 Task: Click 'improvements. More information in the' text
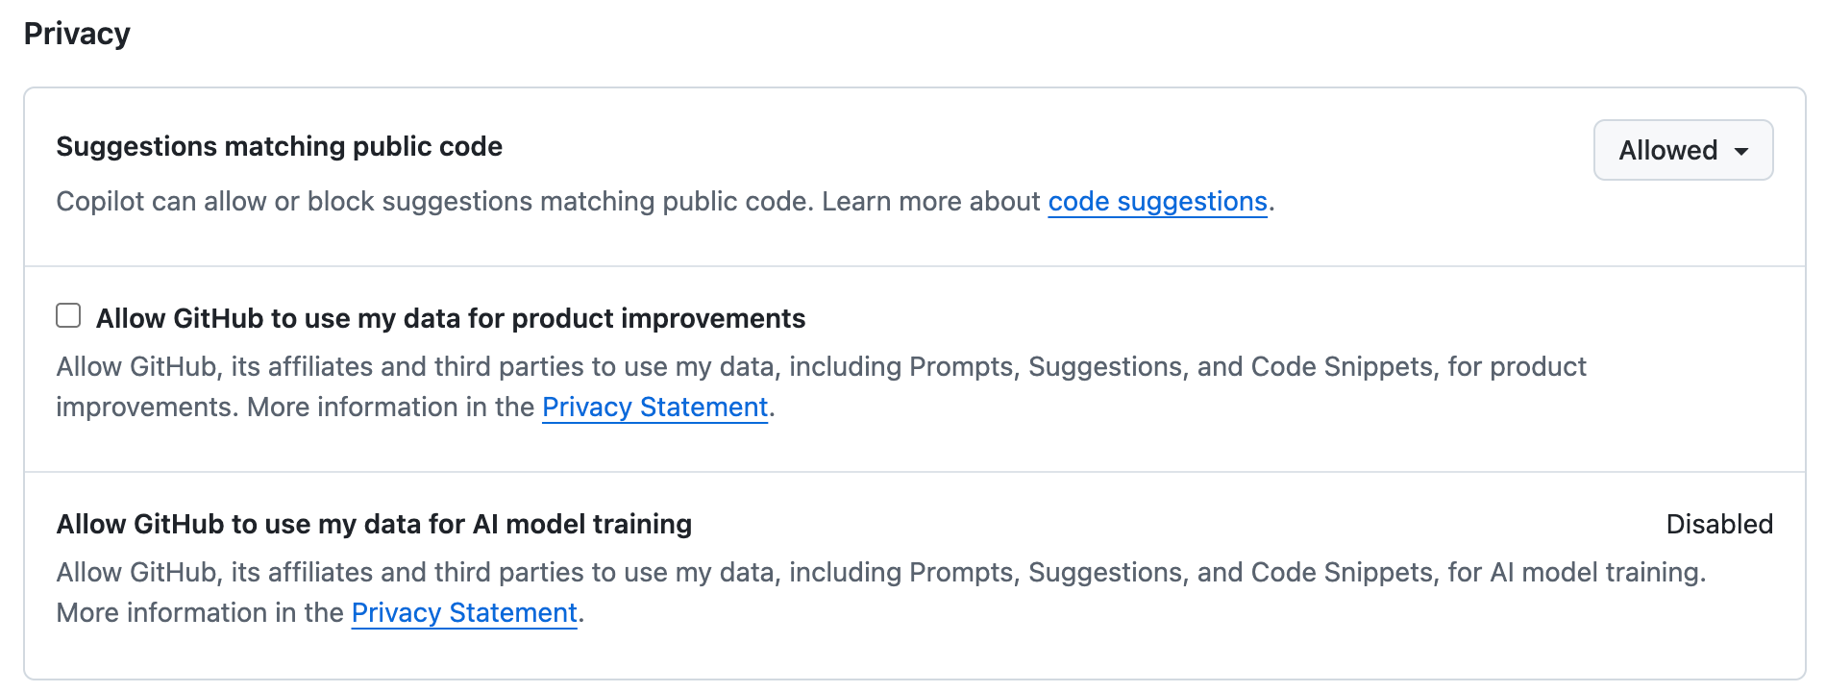point(294,408)
